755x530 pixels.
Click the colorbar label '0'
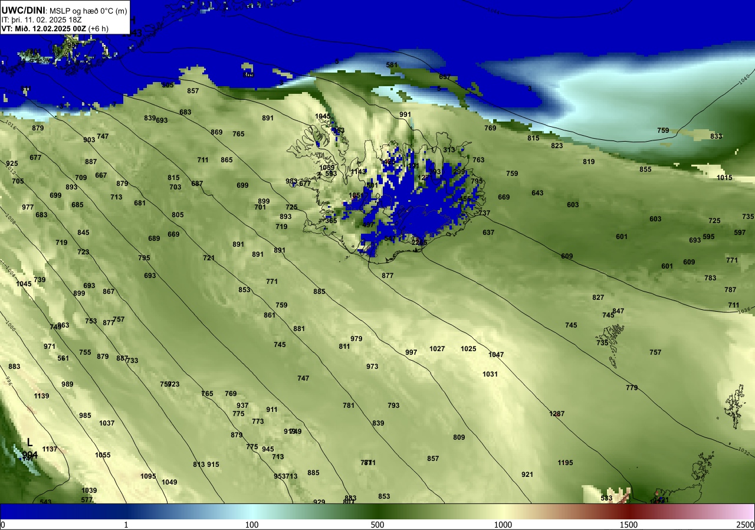3,525
